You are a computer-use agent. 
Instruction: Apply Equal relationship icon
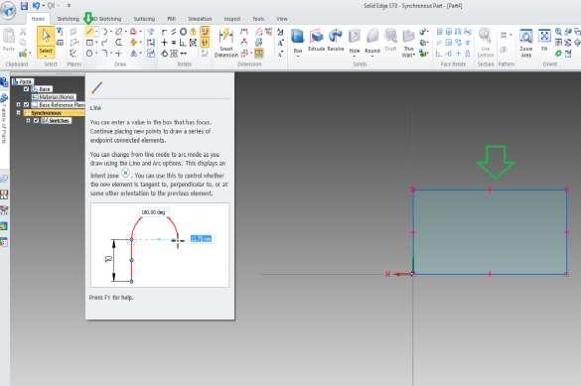click(174, 43)
